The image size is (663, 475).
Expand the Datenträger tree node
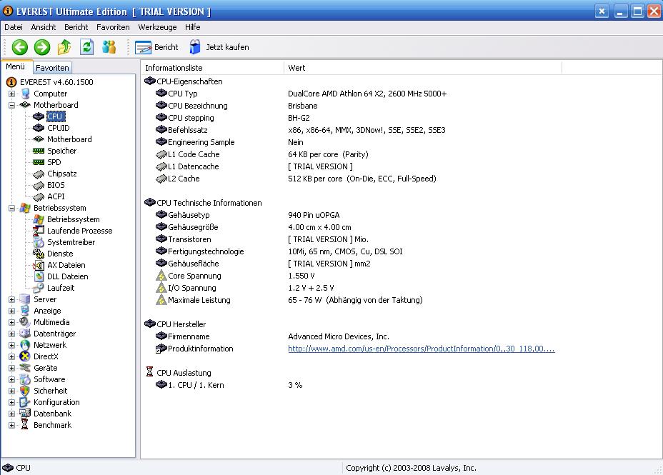12,334
